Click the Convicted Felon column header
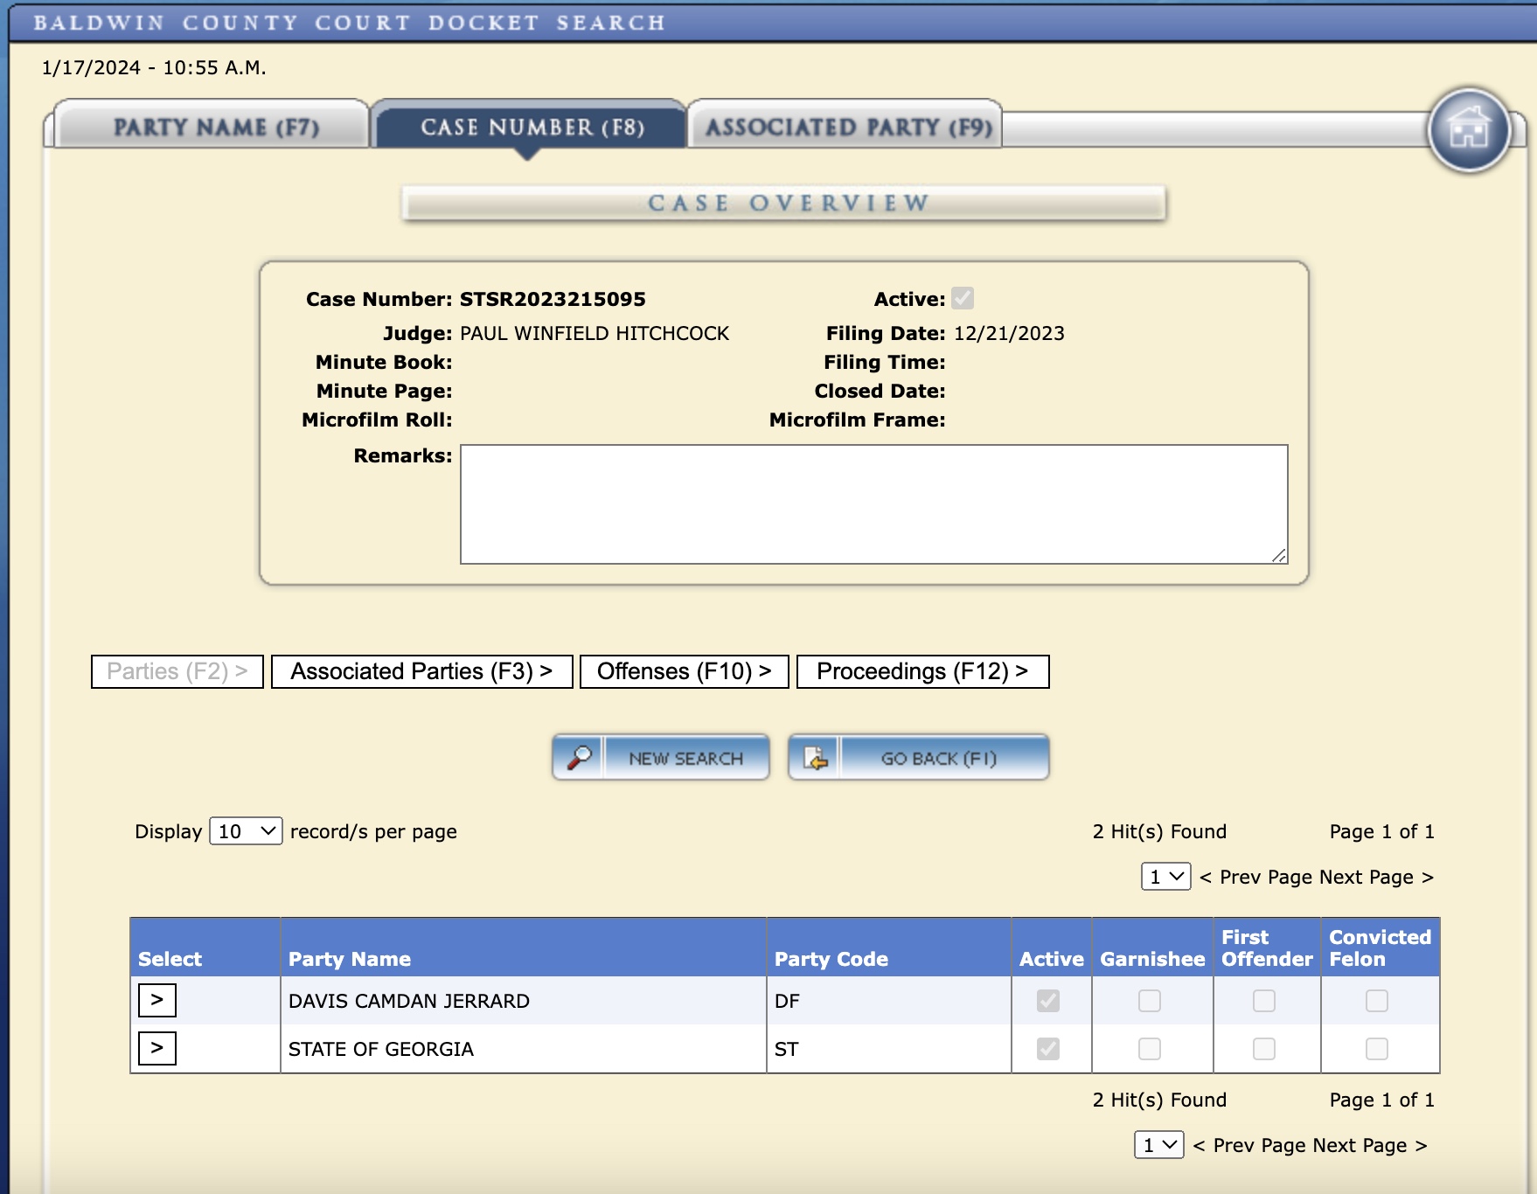The width and height of the screenshot is (1537, 1194). [x=1380, y=948]
